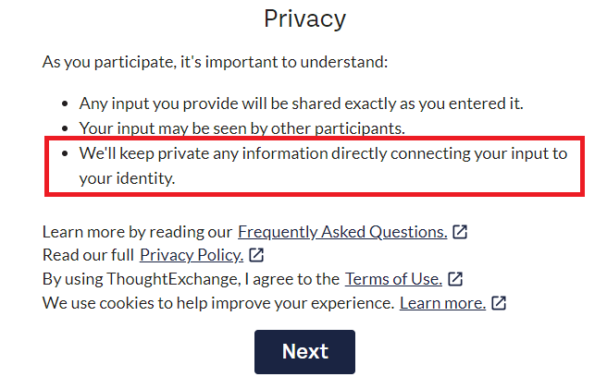The width and height of the screenshot is (607, 389).
Task: Open the full Privacy Policy link
Action: (192, 255)
